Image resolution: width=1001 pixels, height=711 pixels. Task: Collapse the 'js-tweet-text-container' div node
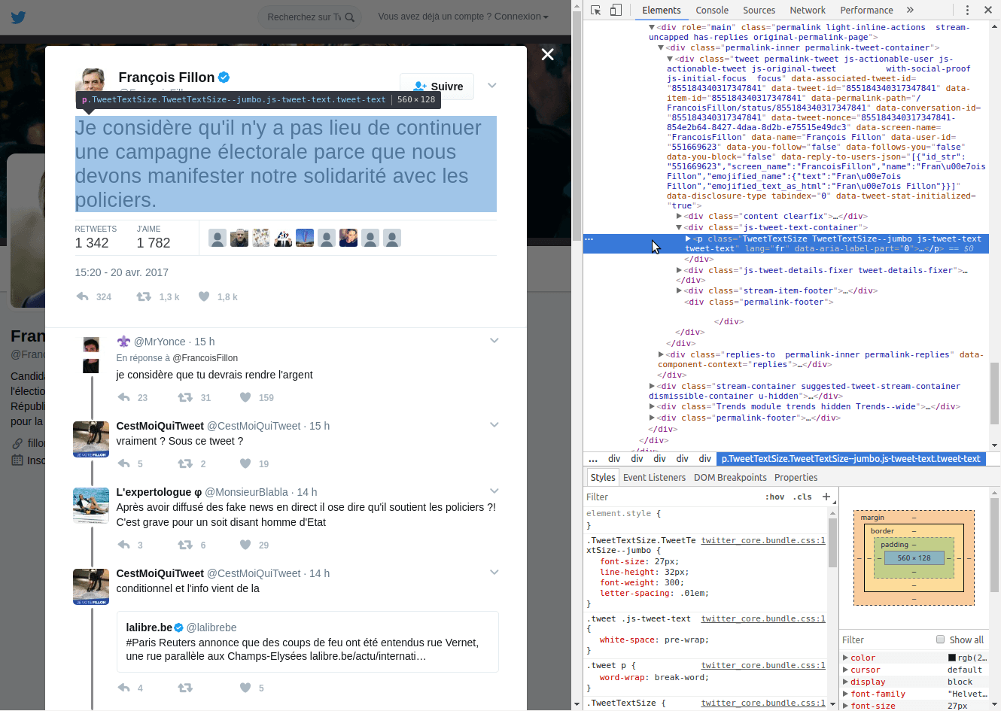[679, 227]
